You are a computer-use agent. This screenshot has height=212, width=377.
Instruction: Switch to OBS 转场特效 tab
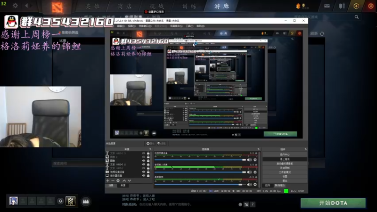280,186
